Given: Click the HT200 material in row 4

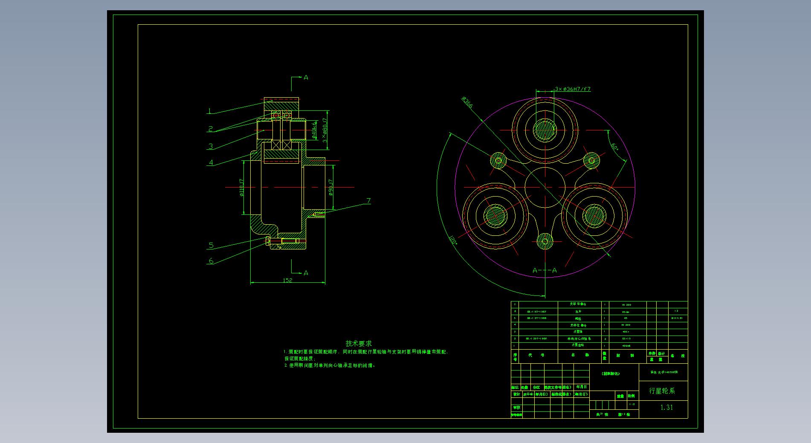Looking at the screenshot, I should [x=626, y=325].
